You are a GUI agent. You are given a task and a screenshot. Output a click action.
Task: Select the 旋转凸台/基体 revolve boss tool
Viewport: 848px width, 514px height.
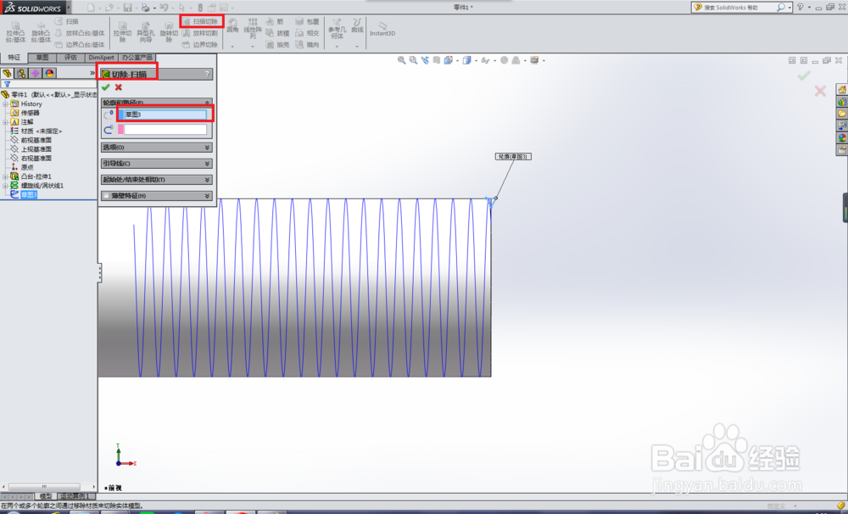tap(41, 32)
